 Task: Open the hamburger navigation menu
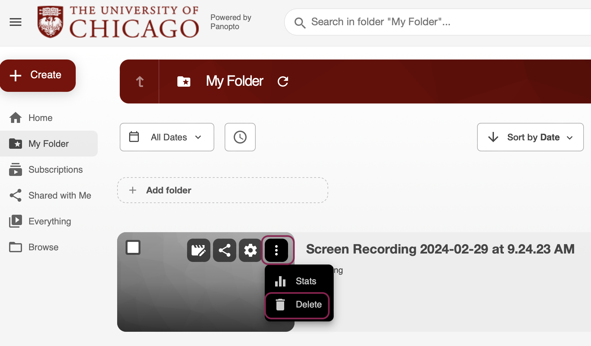click(16, 22)
